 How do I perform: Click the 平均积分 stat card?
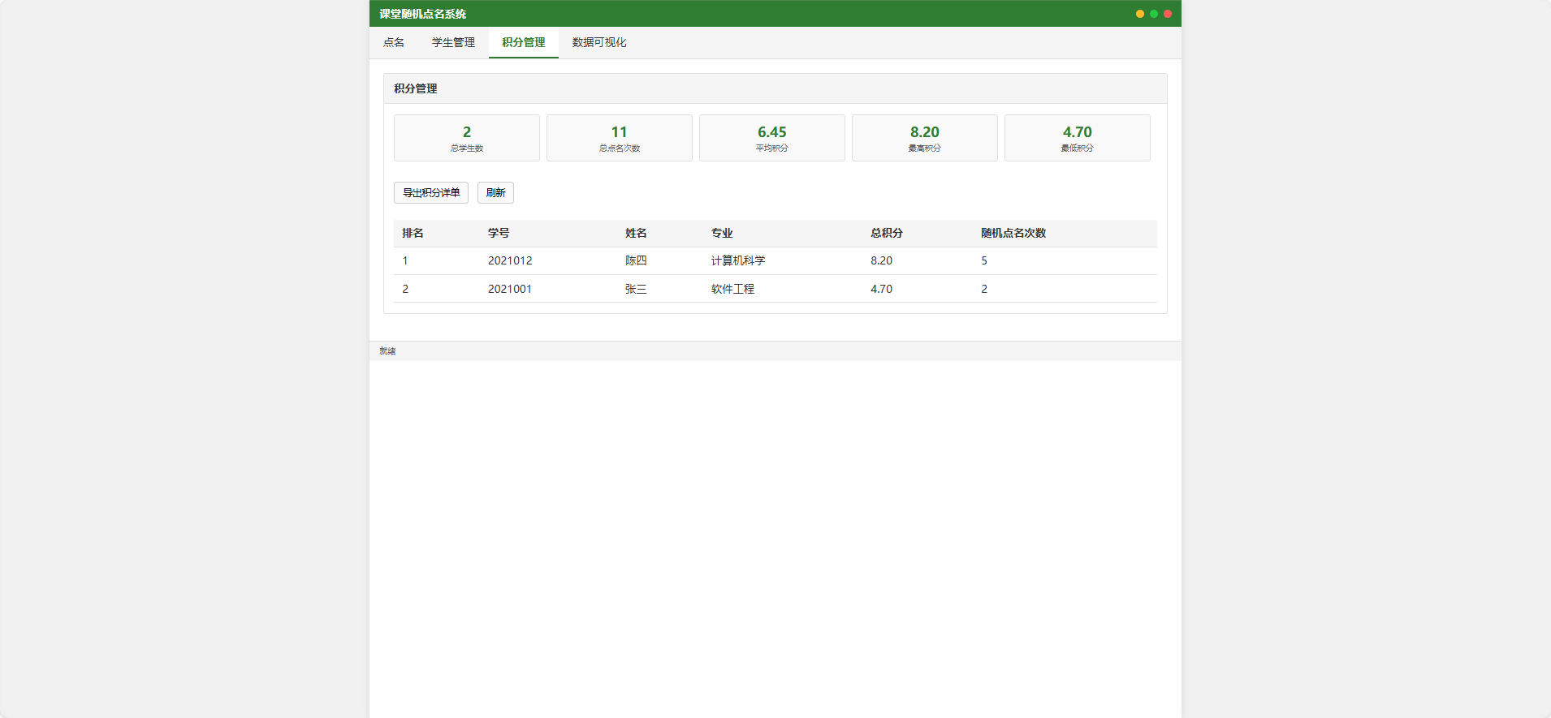click(x=772, y=138)
